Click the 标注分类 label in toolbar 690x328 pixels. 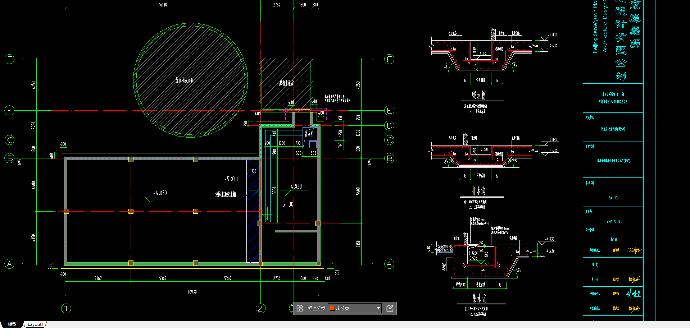tap(317, 308)
